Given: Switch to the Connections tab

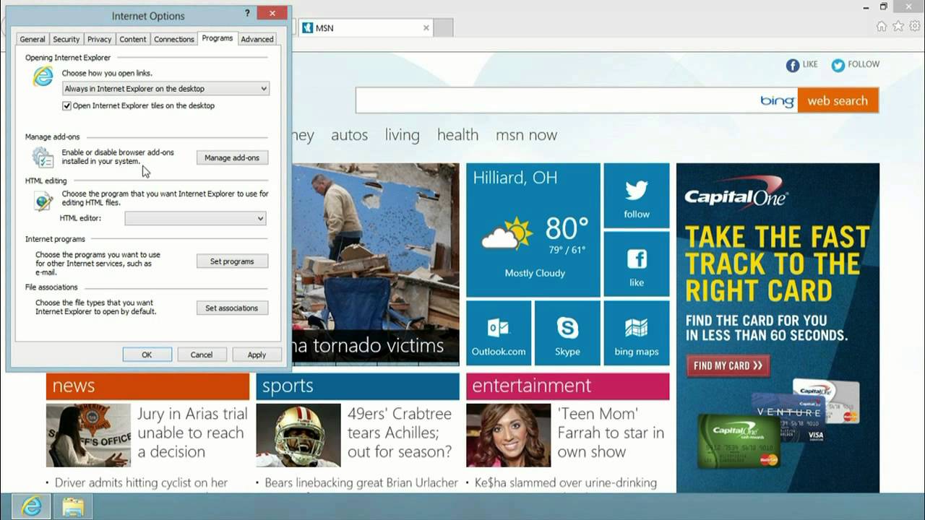Looking at the screenshot, I should (174, 39).
